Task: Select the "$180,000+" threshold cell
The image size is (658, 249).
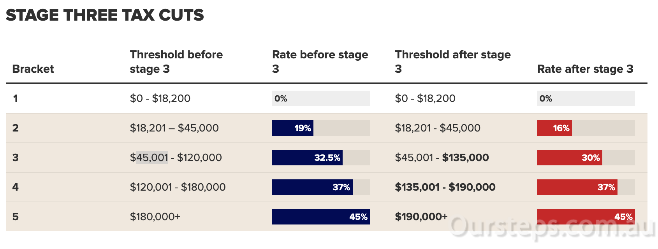Action: click(x=155, y=217)
